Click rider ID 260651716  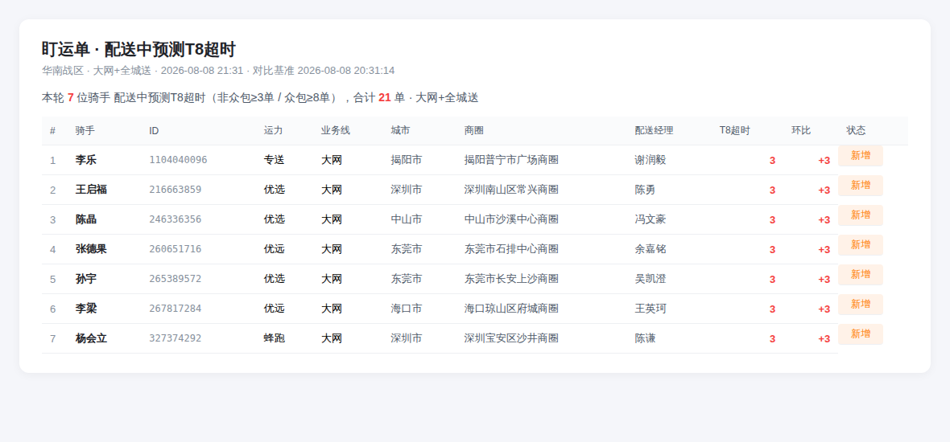pos(175,249)
